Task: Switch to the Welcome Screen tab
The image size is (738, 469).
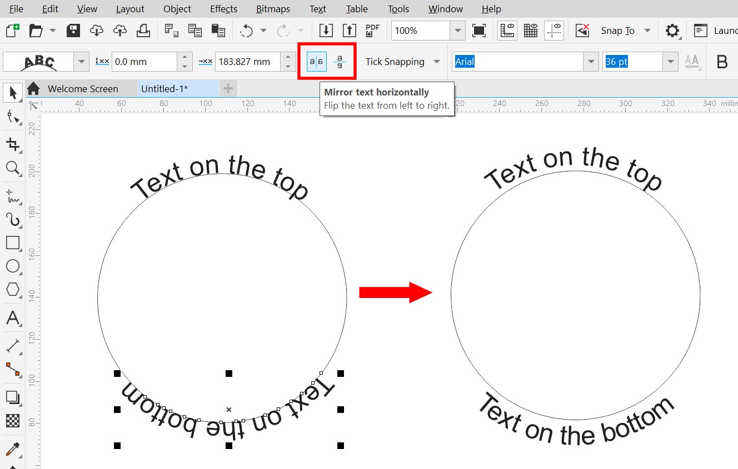Action: coord(83,88)
